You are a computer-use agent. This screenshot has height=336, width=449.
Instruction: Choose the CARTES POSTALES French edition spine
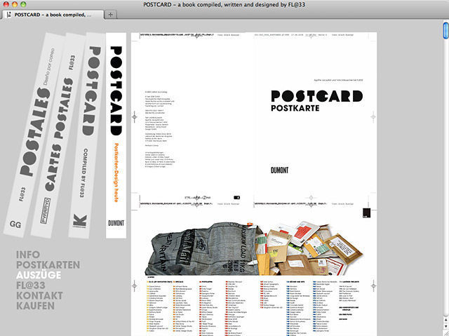click(58, 136)
